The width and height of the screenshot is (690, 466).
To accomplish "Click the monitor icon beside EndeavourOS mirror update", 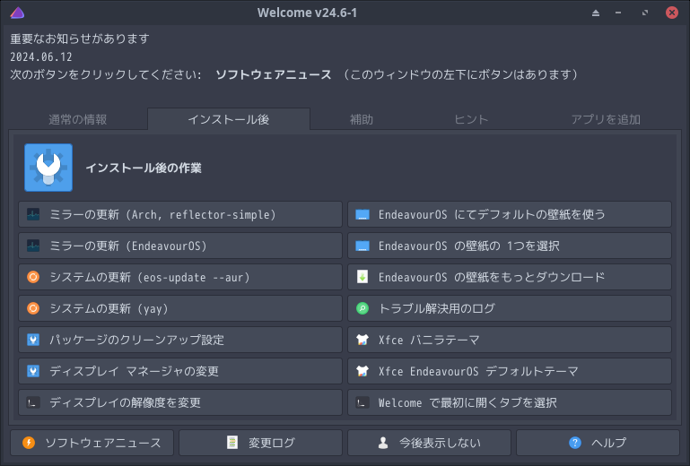I will coord(33,246).
